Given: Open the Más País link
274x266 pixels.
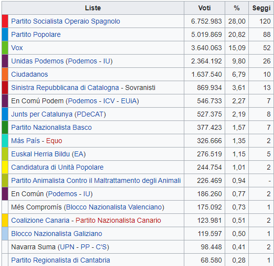Looking at the screenshot, I should tap(26, 141).
